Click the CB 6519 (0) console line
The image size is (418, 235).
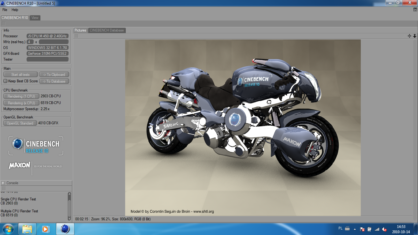click(x=9, y=215)
